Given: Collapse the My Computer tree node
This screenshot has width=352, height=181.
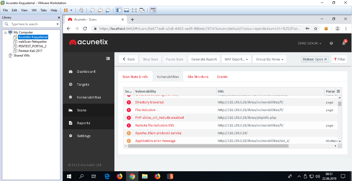Looking at the screenshot, I should (6, 32).
